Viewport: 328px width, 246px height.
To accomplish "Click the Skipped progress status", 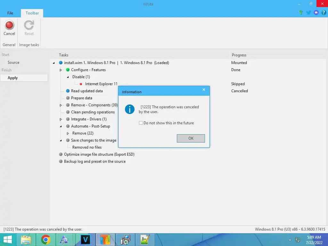I will coord(238,84).
